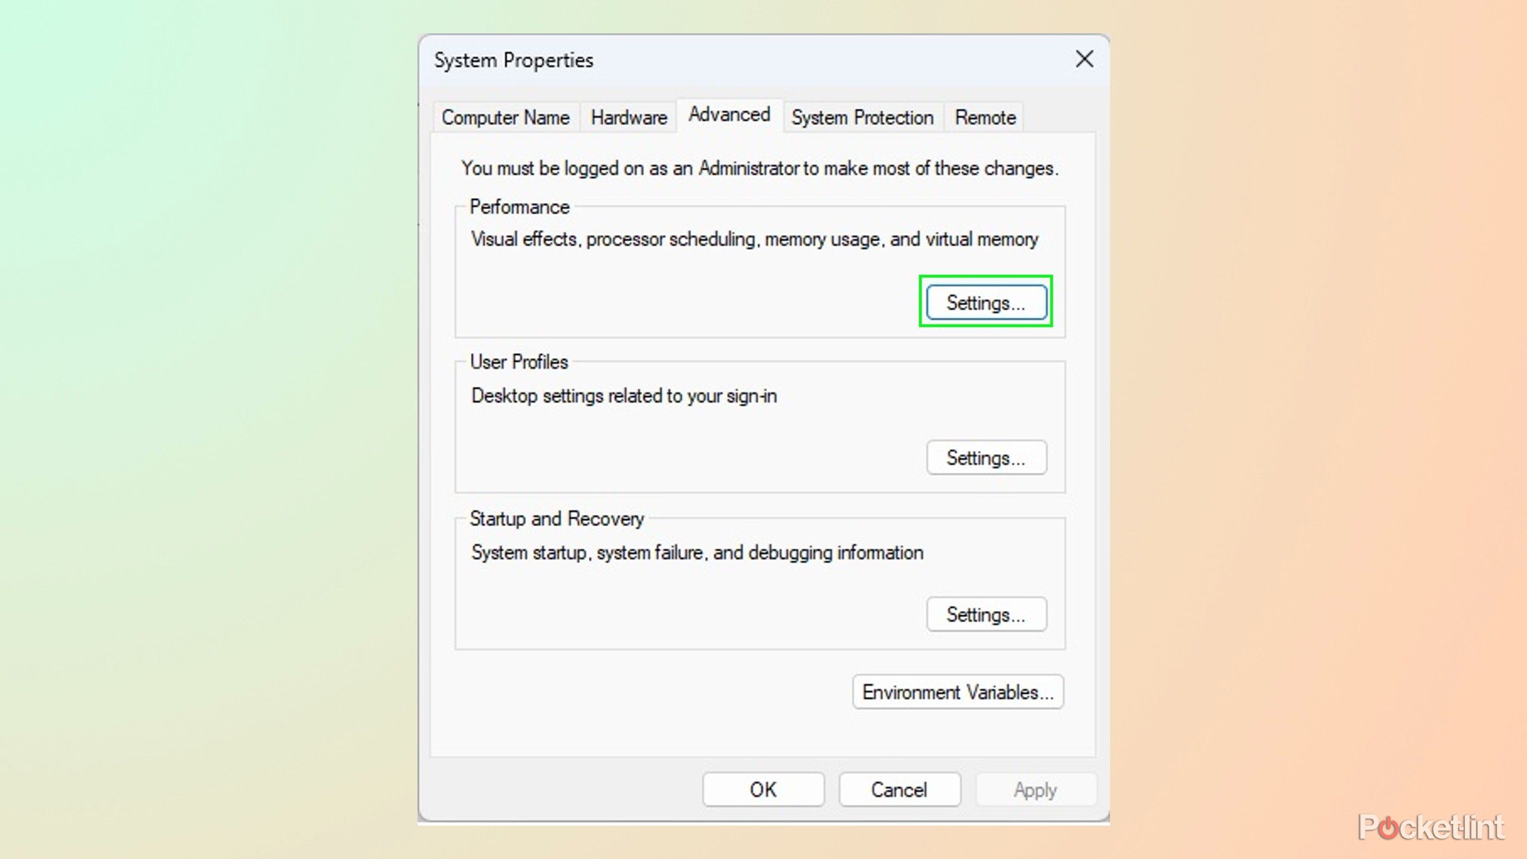The height and width of the screenshot is (859, 1527).
Task: Open Environment Variables dialog
Action: [958, 692]
